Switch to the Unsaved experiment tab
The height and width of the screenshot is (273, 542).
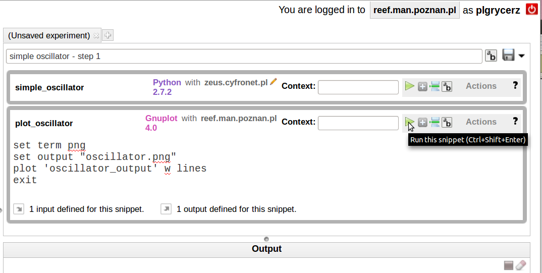49,36
